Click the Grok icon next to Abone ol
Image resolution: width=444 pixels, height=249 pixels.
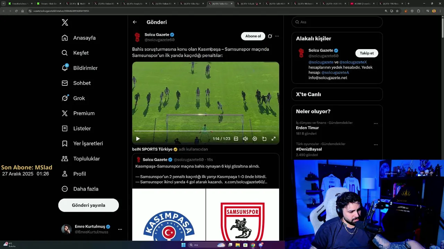click(270, 36)
